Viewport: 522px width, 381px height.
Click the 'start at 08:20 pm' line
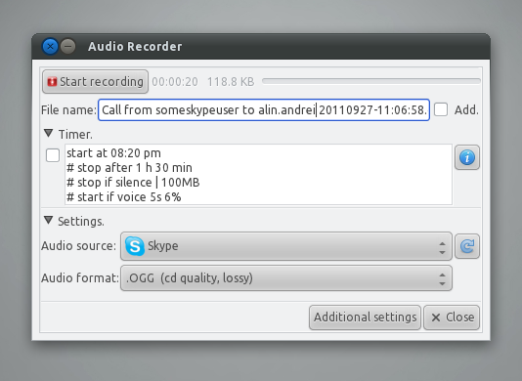113,153
